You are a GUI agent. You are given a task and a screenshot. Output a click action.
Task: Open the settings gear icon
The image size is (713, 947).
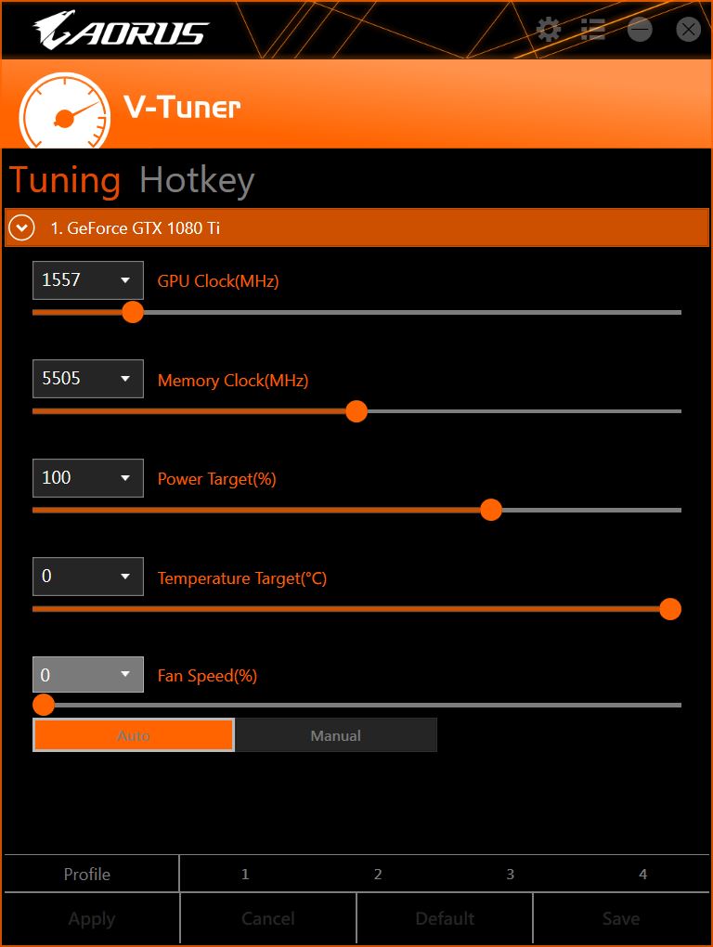coord(548,29)
